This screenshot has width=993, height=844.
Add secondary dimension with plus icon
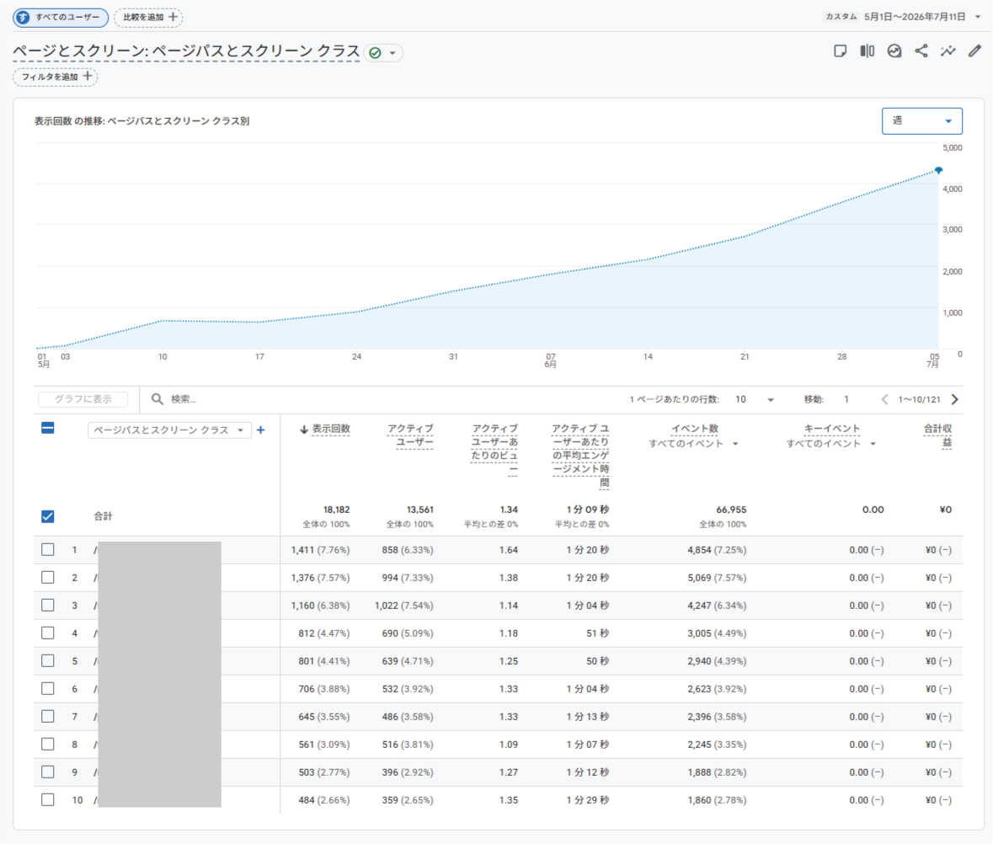coord(260,430)
